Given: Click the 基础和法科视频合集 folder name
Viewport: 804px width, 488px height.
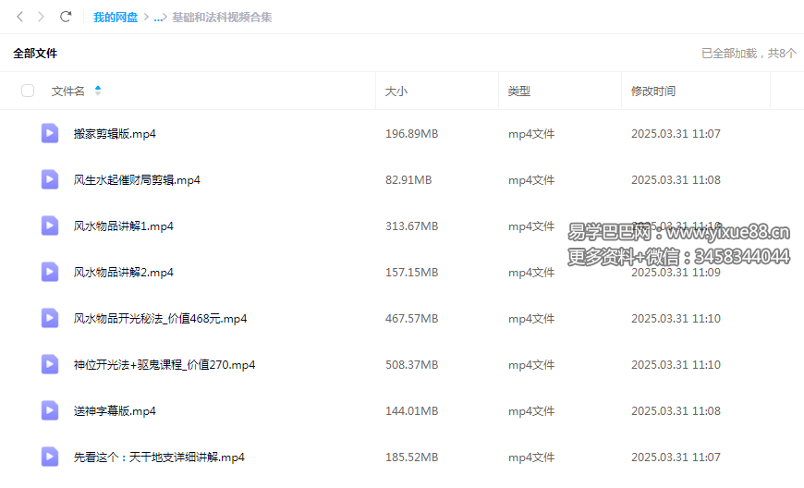Looking at the screenshot, I should [x=222, y=18].
